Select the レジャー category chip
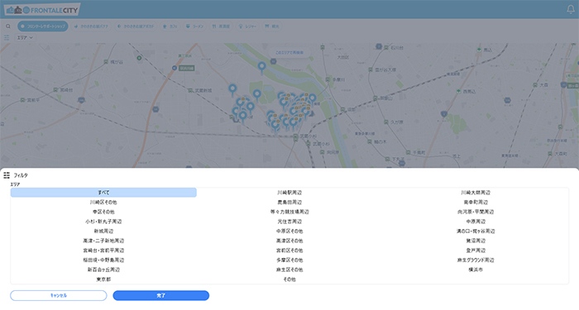Screen dimensions: 579x310 247,26
